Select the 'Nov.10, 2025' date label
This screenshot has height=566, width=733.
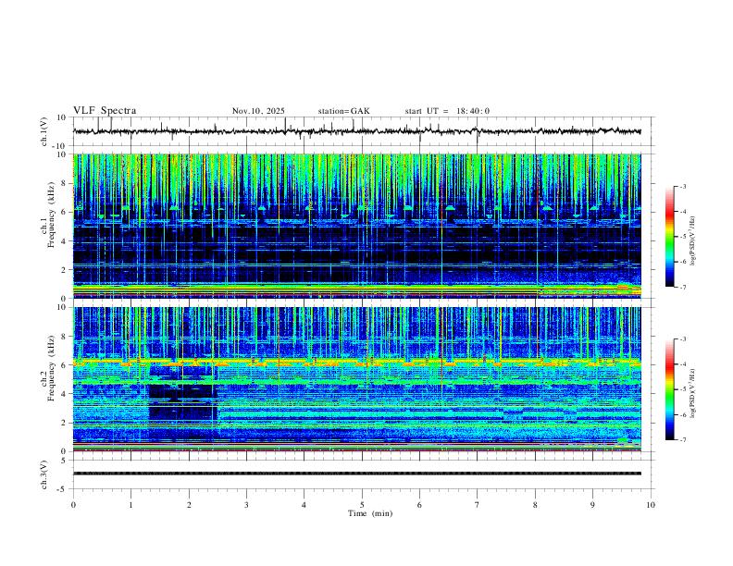[258, 111]
